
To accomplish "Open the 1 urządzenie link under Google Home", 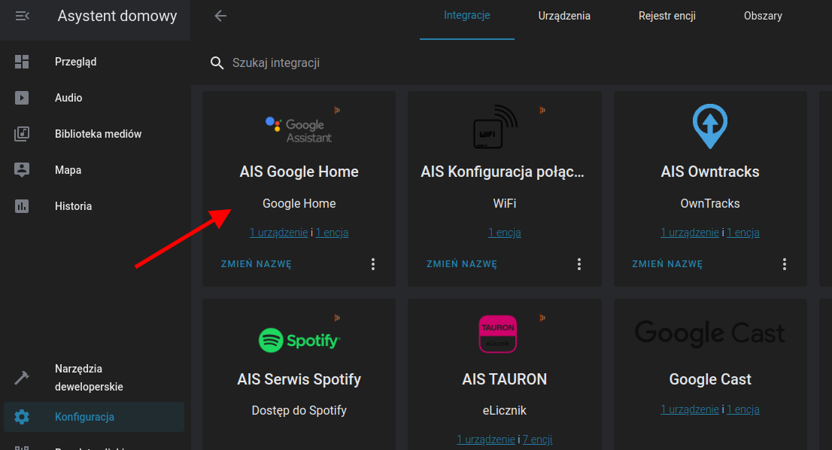I will click(x=278, y=233).
